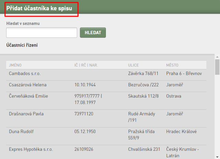The image size is (220, 159).
Task: Click the ULICE column header
Action: (x=133, y=65)
